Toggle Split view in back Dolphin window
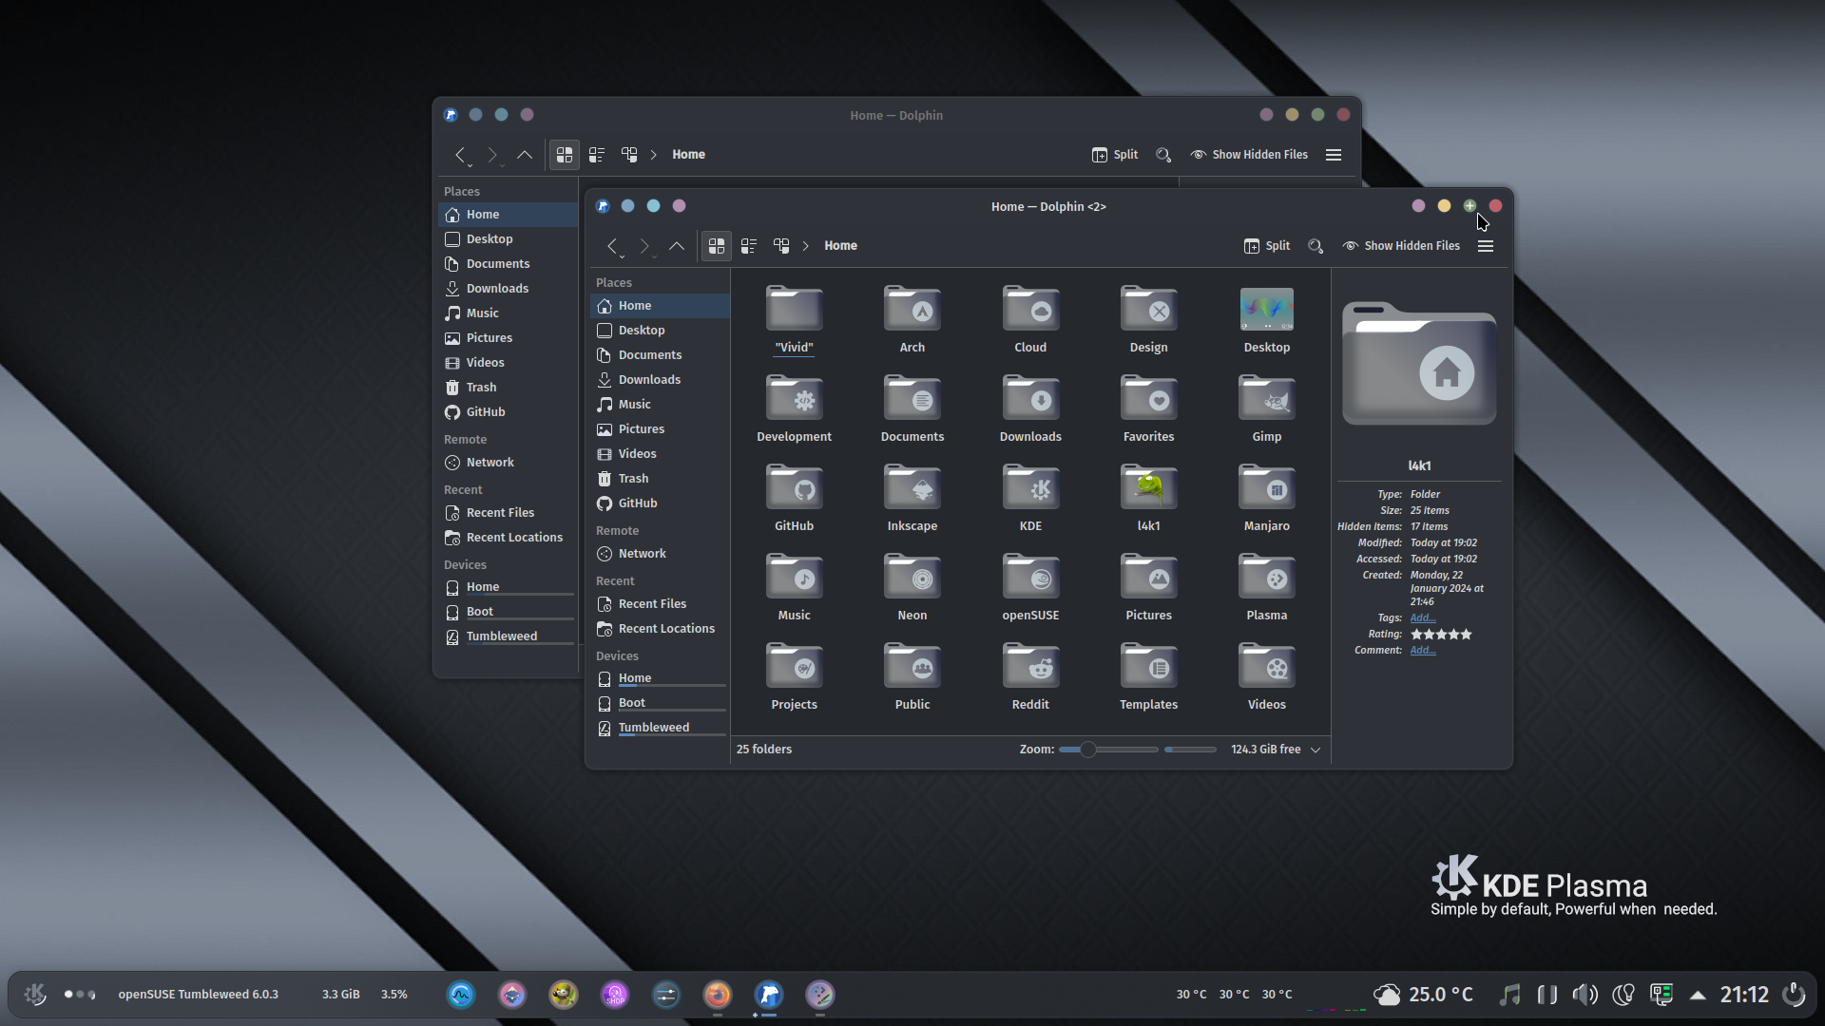The height and width of the screenshot is (1026, 1825). 1115,155
